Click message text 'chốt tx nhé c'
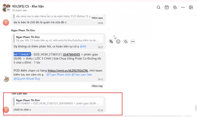This screenshot has height=117, width=197. [x=22, y=110]
